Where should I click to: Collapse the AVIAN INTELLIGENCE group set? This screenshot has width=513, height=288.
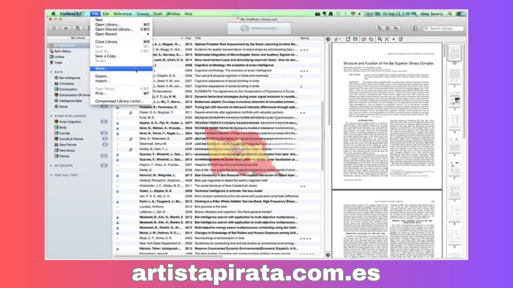51,116
